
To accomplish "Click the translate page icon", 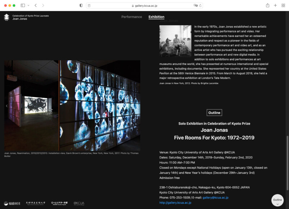I will pyautogui.click(x=195, y=5).
